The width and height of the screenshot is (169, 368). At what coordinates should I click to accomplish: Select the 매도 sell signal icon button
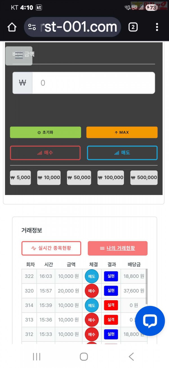point(122,153)
